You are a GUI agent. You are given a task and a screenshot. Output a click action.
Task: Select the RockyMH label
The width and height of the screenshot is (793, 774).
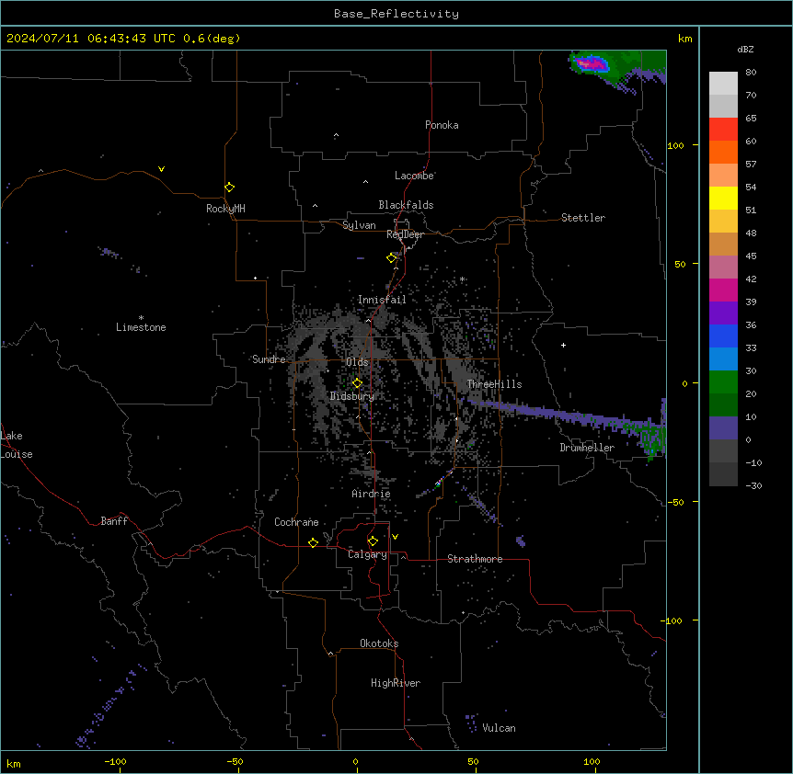click(225, 209)
